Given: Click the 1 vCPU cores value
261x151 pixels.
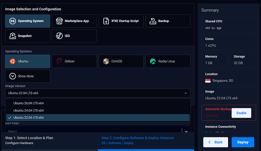Looking at the screenshot, I should click(x=211, y=46).
